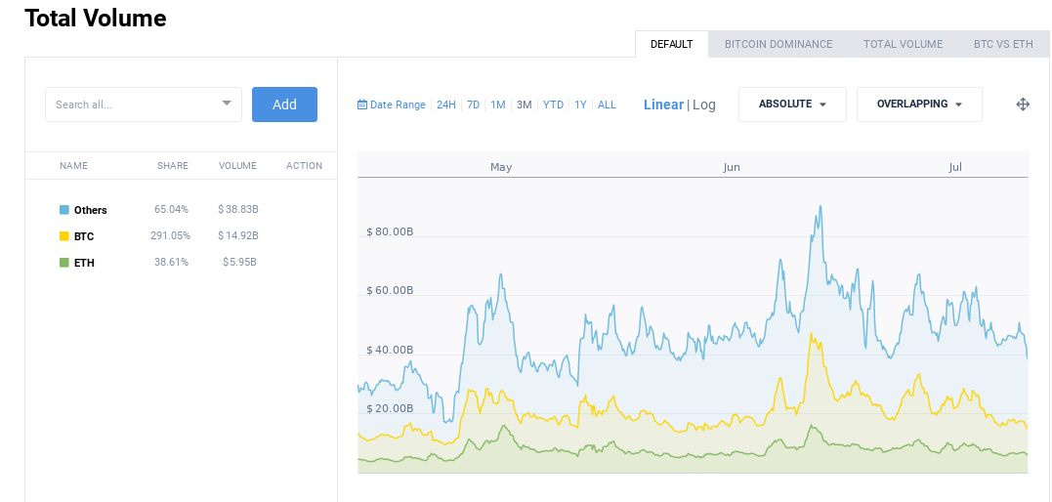1052x502 pixels.
Task: Click the Date Range calendar icon
Action: tap(362, 105)
